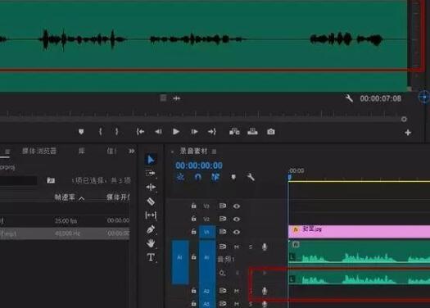Click the A2 voice-over record microphone
This screenshot has width=430, height=308.
265,291
